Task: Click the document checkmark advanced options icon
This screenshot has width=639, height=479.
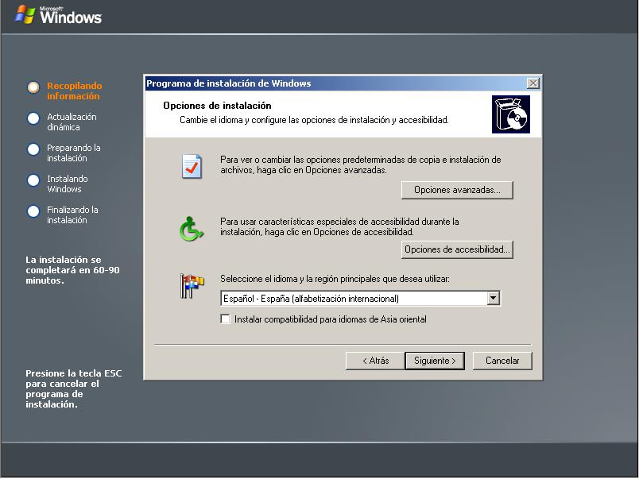Action: (x=192, y=166)
